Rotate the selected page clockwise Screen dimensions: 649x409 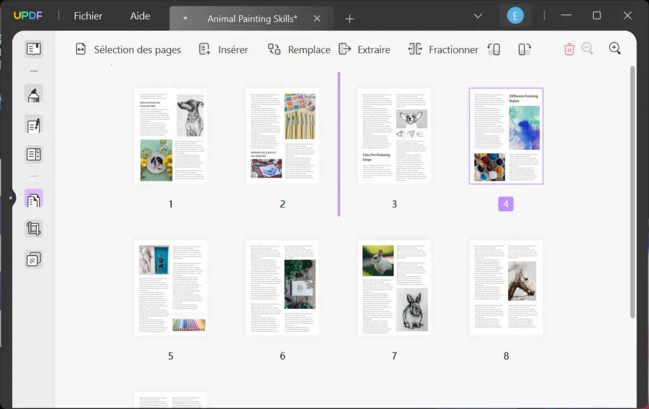click(524, 49)
